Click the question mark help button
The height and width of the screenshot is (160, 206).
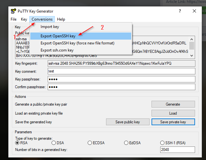click(180, 11)
